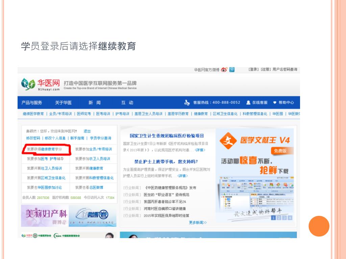
Task: Open the headline 国家卫生计生委规范临床医疗检验项目
Action: coord(167,136)
